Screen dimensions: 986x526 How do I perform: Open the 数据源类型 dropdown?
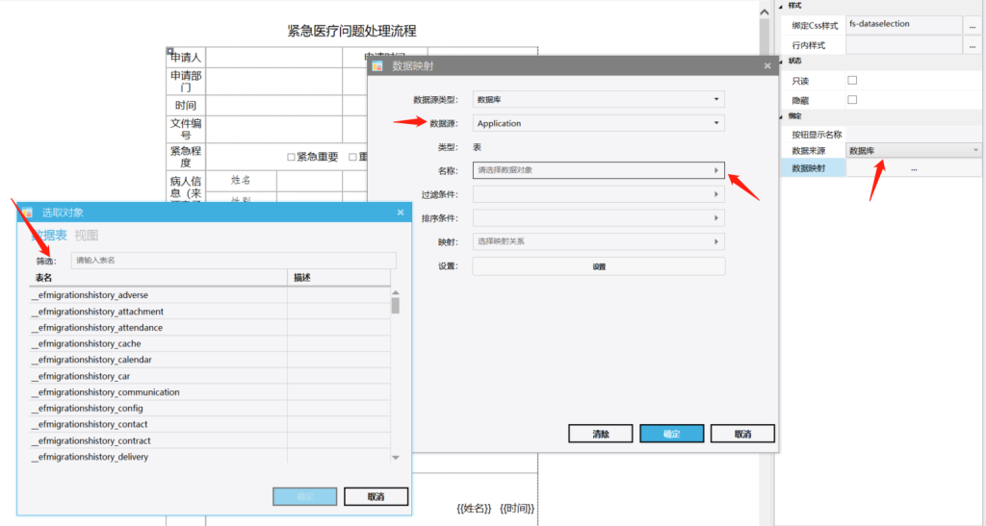[598, 99]
